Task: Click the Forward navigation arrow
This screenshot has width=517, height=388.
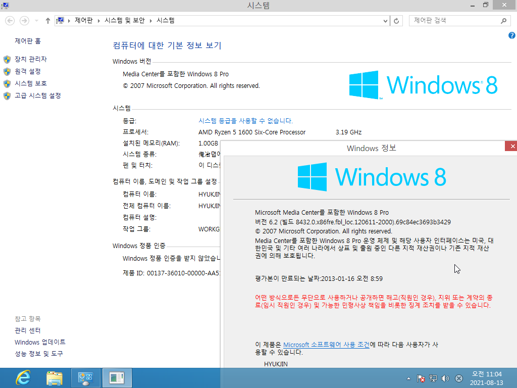Action: tap(24, 21)
